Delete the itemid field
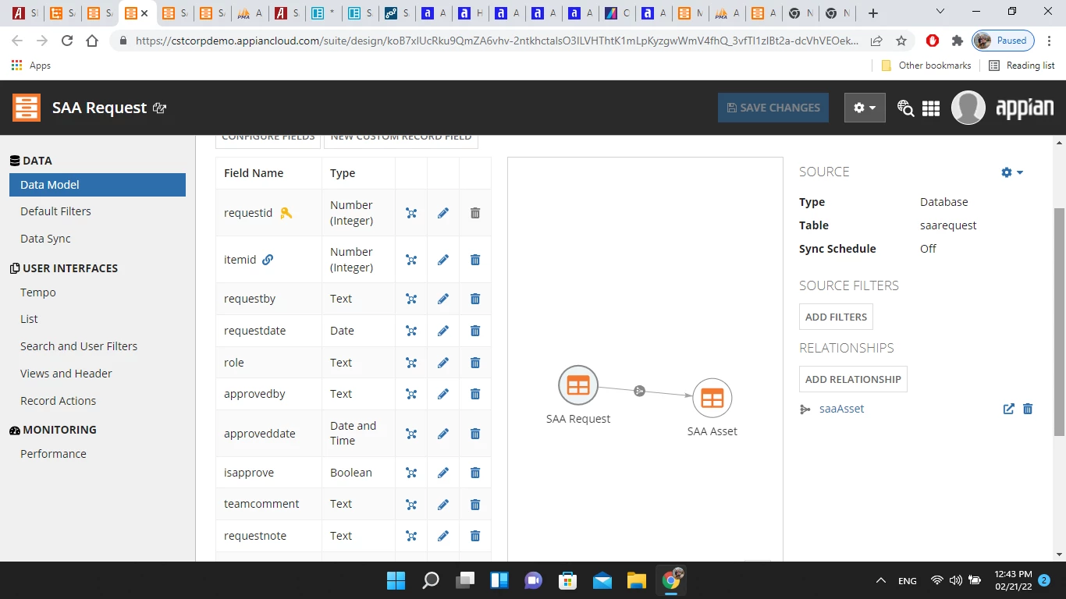Viewport: 1066px width, 599px height. point(475,260)
